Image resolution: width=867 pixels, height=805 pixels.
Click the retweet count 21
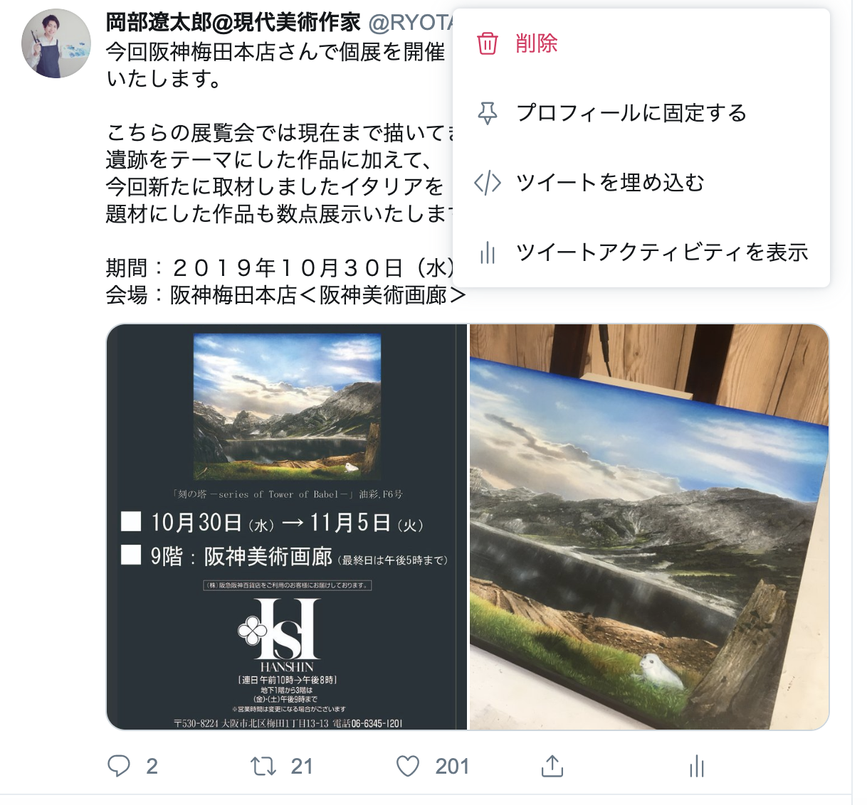302,766
